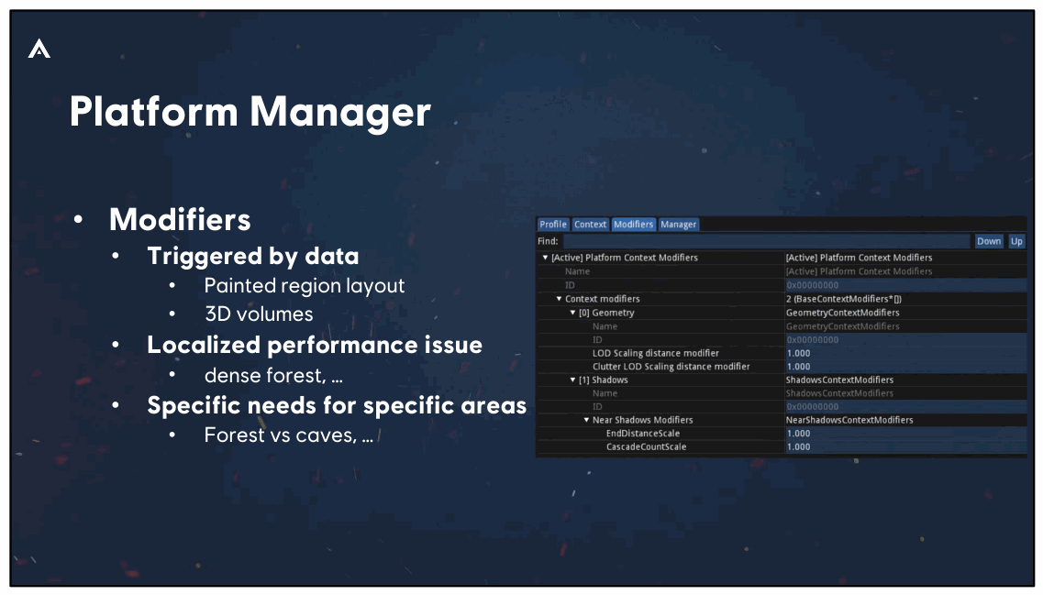Collapse the Context modifiers node
This screenshot has height=595, width=1043.
click(x=559, y=299)
